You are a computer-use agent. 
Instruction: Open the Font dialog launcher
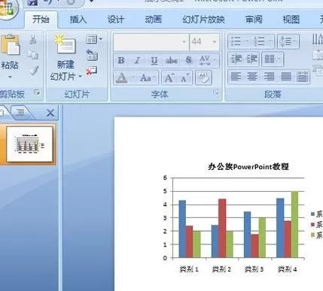click(215, 92)
